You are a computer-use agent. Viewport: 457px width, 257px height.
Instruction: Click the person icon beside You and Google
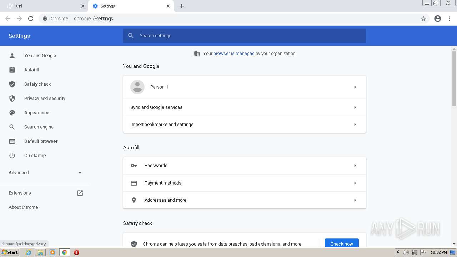[x=12, y=55]
